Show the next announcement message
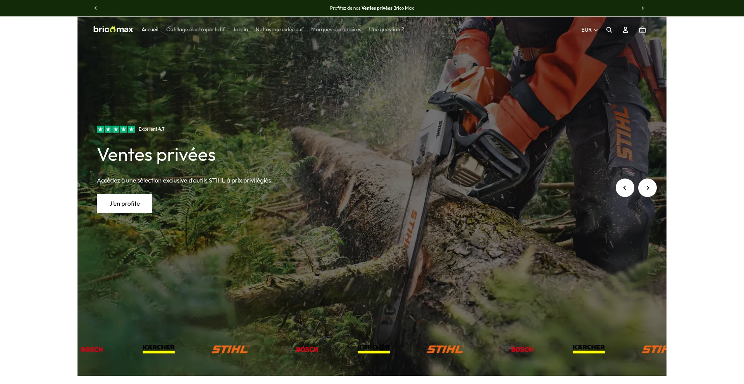Viewport: 744px width, 384px height. [x=643, y=8]
